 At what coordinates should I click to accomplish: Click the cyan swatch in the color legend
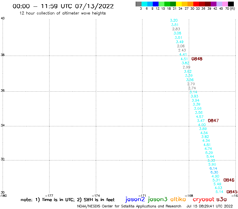pyautogui.click(x=144, y=4)
